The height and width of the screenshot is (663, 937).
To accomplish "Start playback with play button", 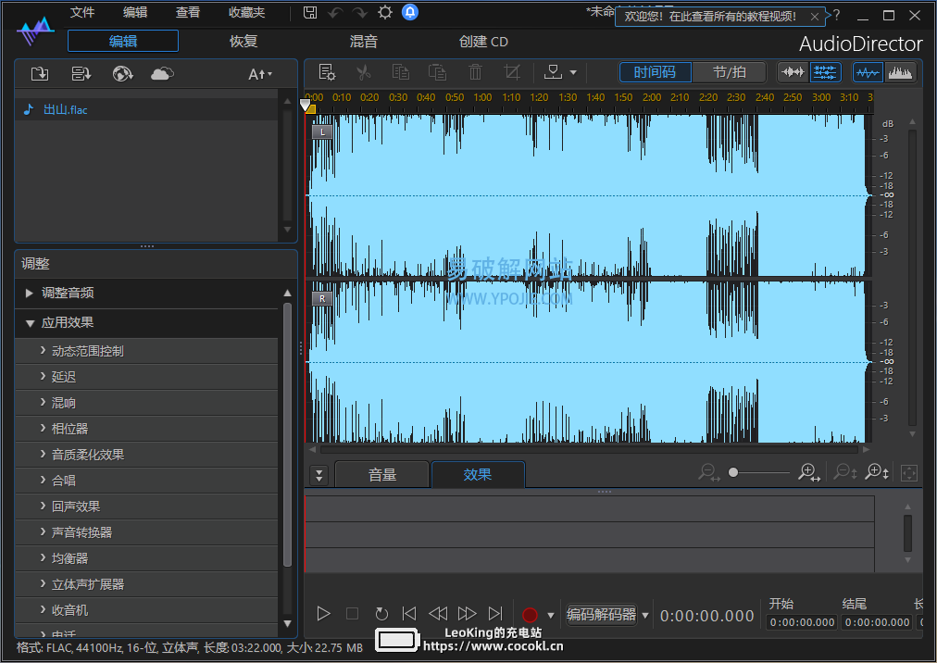I will coord(323,614).
